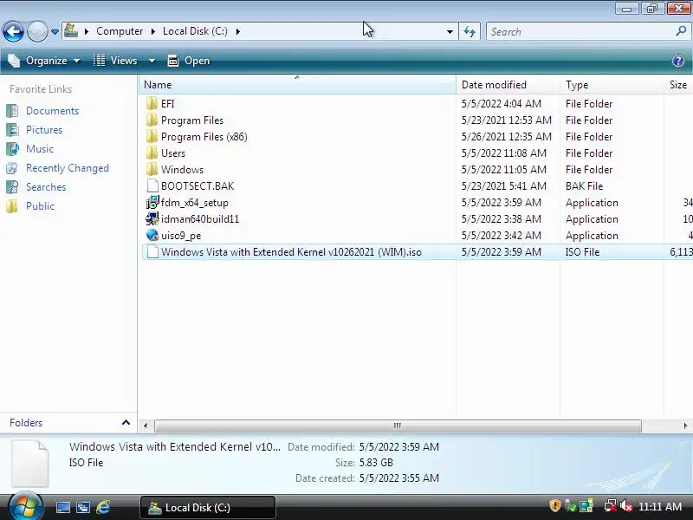The image size is (693, 520).
Task: Click the Views button
Action: point(116,61)
